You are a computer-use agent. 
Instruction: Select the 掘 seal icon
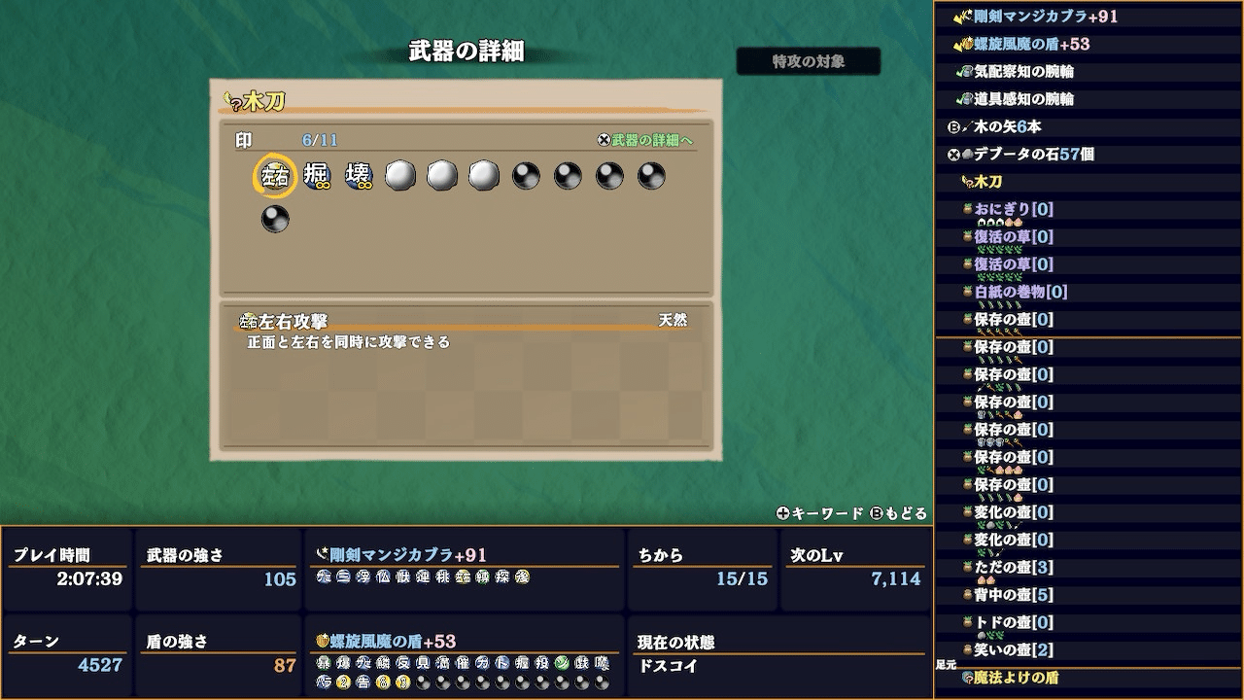(x=317, y=176)
